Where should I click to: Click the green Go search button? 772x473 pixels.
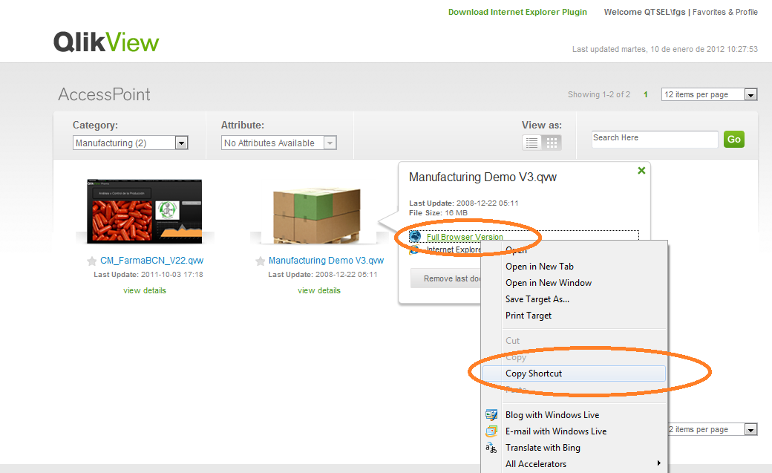[734, 140]
